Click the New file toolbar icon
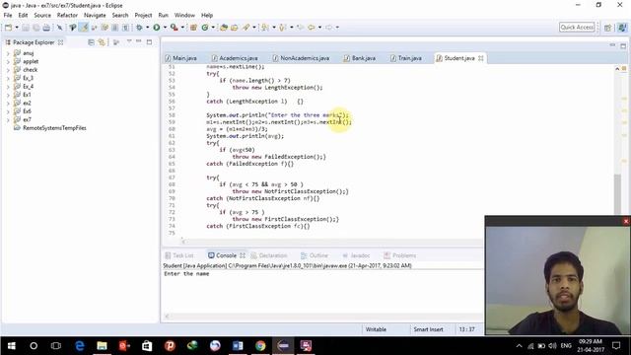 point(8,28)
